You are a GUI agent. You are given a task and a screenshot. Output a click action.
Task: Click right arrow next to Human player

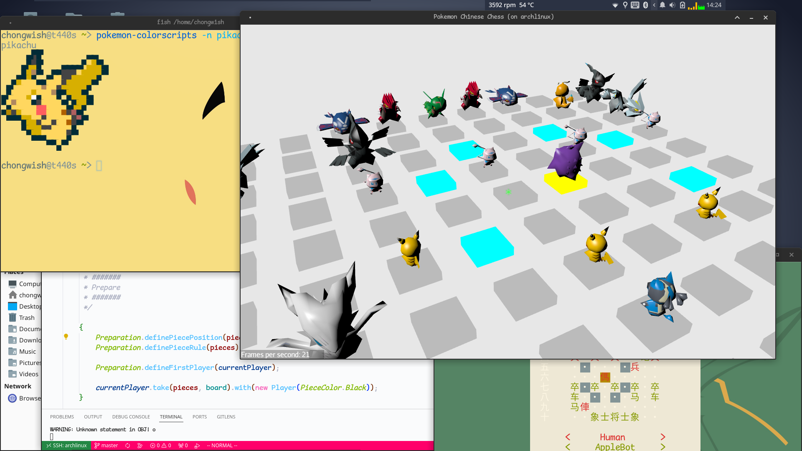pos(663,437)
